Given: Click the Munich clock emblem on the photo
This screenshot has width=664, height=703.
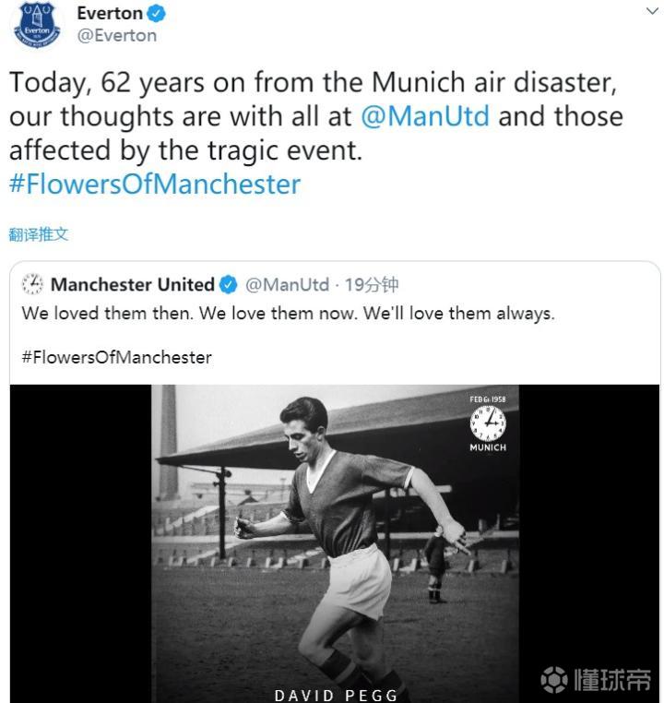Looking at the screenshot, I should tap(488, 423).
